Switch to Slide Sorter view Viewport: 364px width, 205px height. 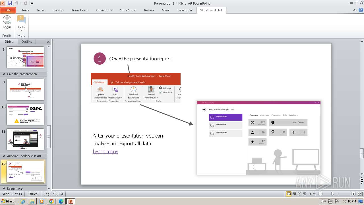(294, 194)
